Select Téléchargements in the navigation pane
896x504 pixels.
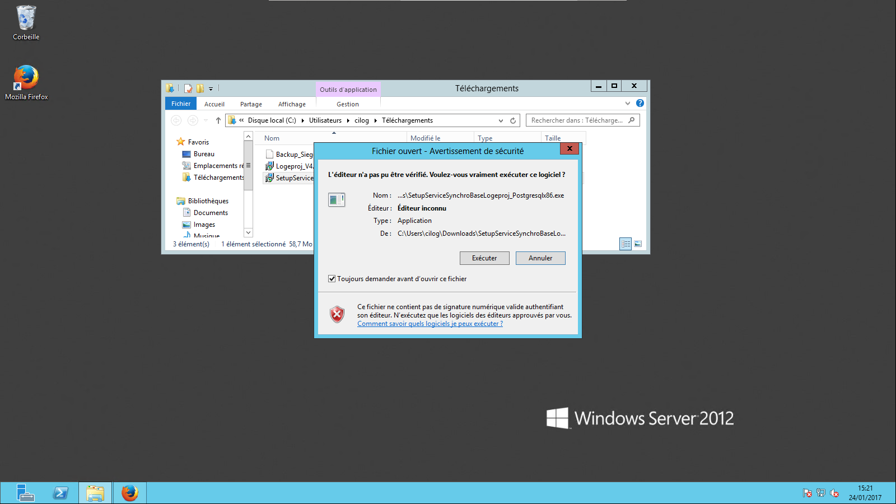coord(213,178)
